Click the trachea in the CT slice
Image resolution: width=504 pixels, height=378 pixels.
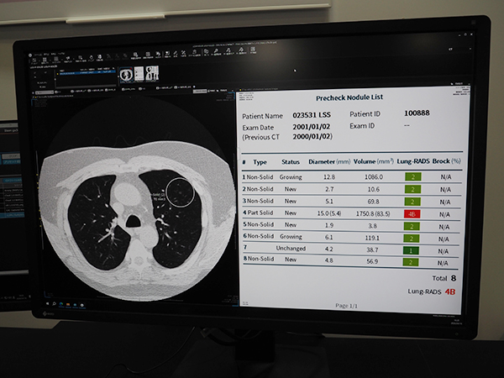(x=132, y=222)
